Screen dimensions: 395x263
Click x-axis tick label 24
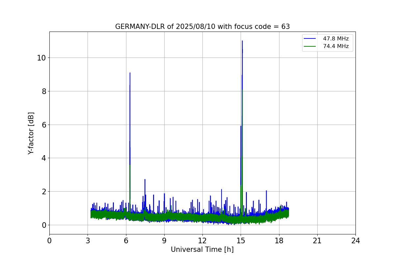[x=355, y=241]
